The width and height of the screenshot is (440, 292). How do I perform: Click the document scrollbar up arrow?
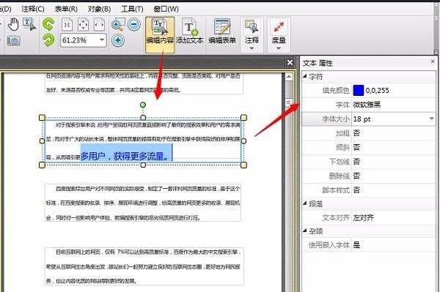(289, 77)
